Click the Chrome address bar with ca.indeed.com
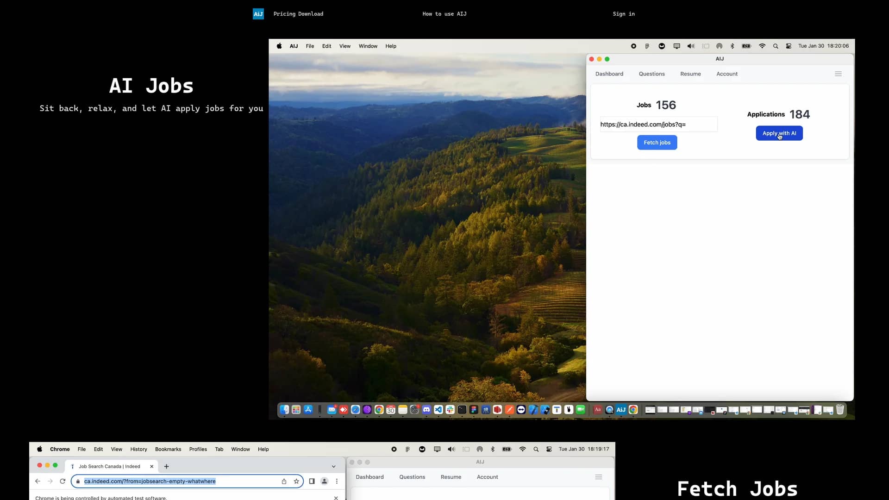Image resolution: width=889 pixels, height=500 pixels. [187, 481]
